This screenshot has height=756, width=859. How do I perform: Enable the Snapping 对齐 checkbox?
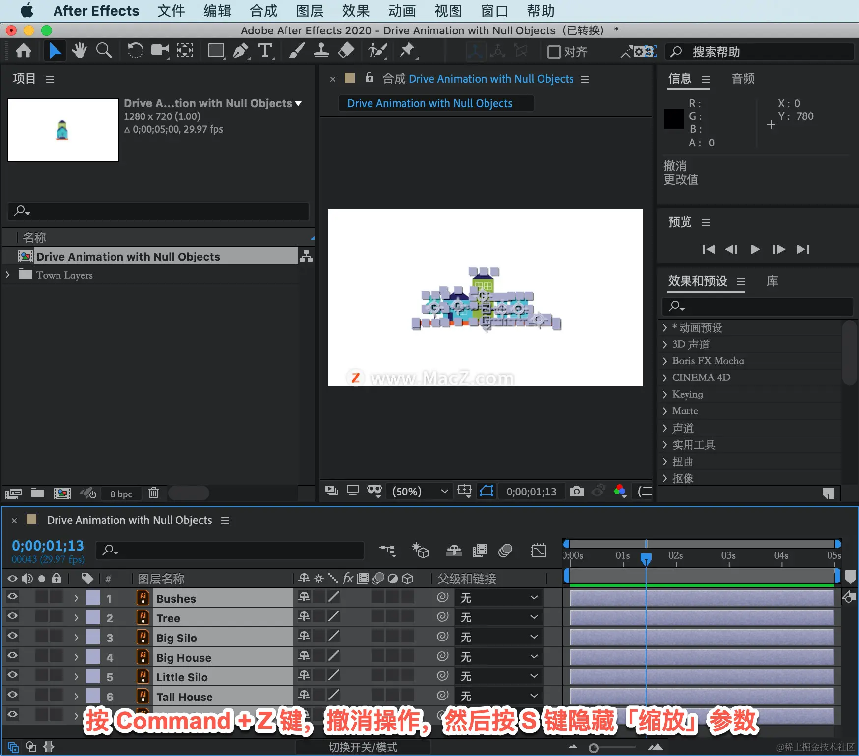coord(554,52)
